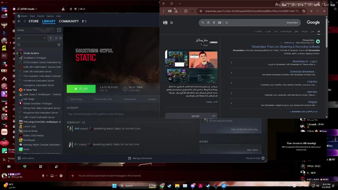Click the Chrome downloads icon
Image resolution: width=338 pixels, height=190 pixels.
176,11
